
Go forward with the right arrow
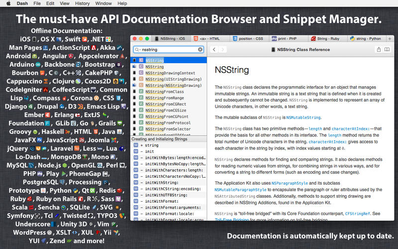[222, 49]
